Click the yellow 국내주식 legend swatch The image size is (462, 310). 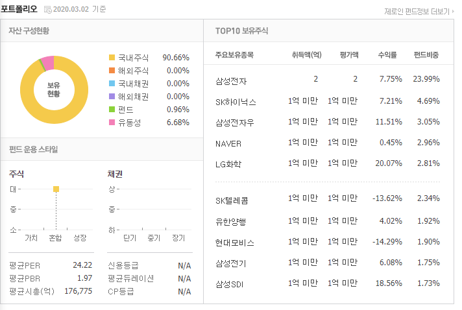click(x=112, y=58)
